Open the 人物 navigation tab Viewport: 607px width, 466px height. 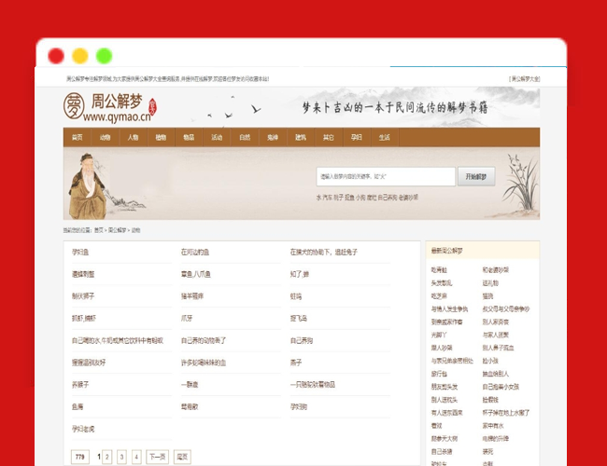[133, 137]
